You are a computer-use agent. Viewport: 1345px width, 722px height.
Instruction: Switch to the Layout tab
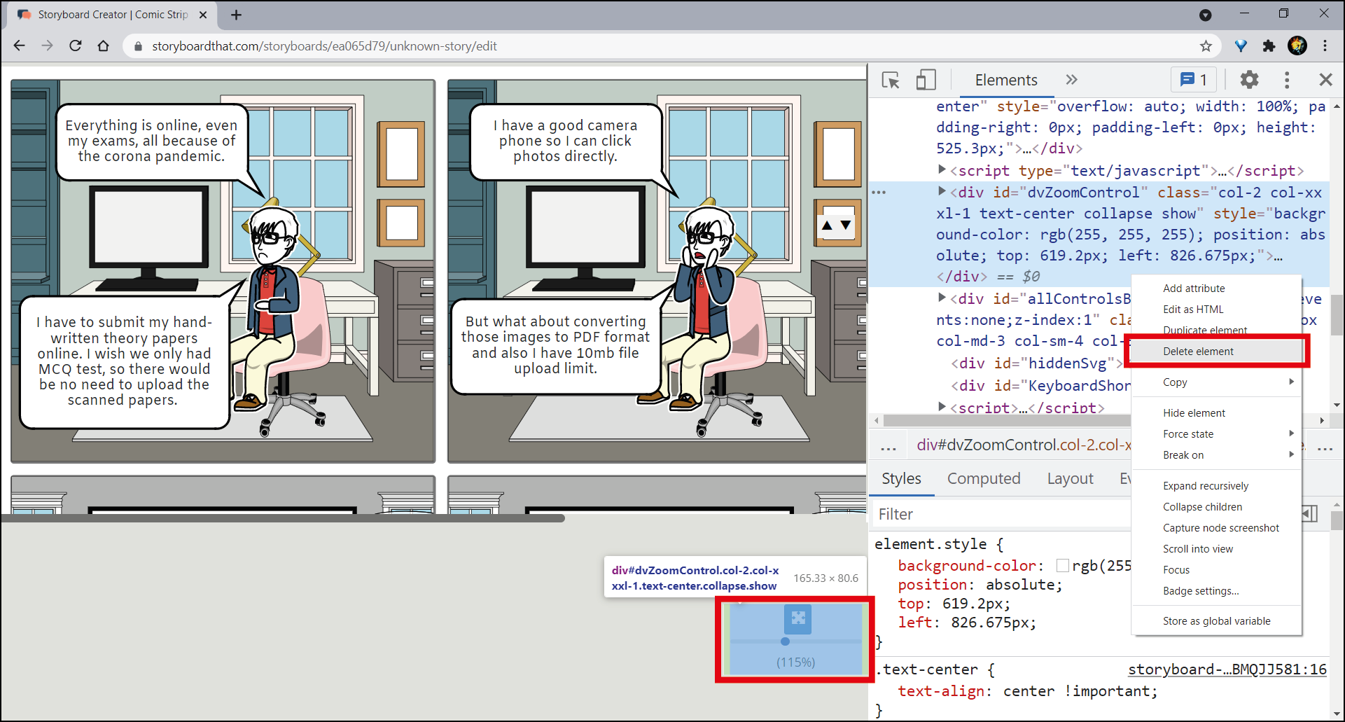click(1070, 479)
